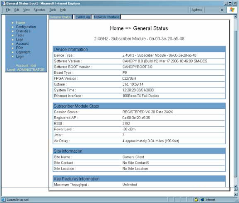Click the CANOPYBOOT 3.0 value

tap(137, 67)
